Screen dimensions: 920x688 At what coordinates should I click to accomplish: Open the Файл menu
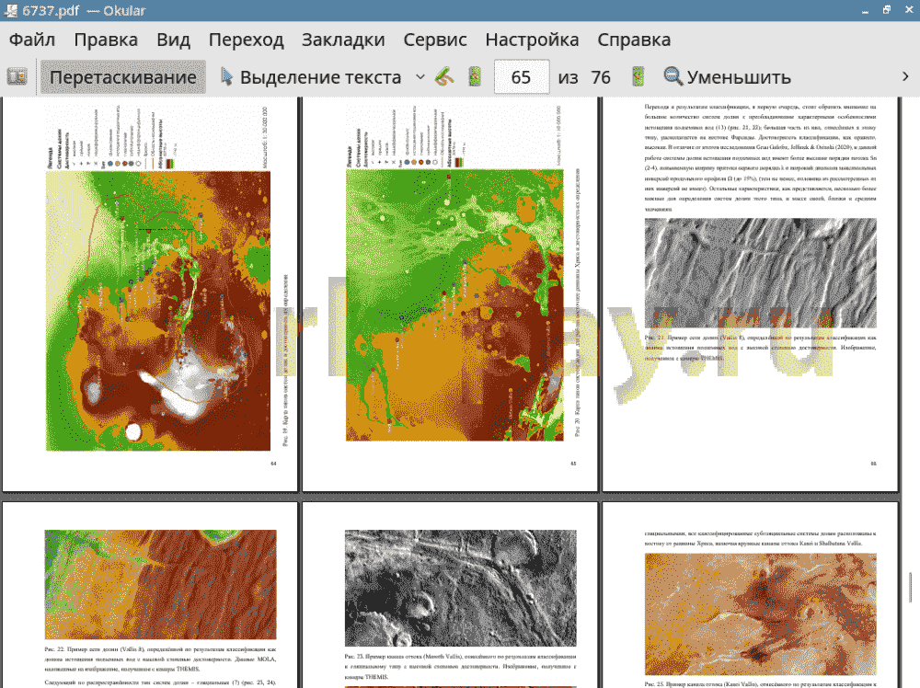[x=32, y=40]
